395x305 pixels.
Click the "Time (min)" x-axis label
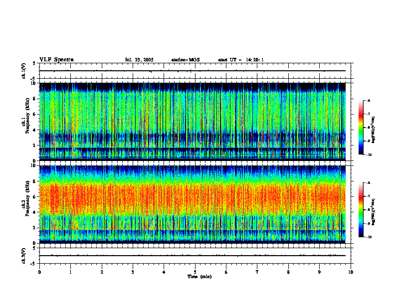199,277
